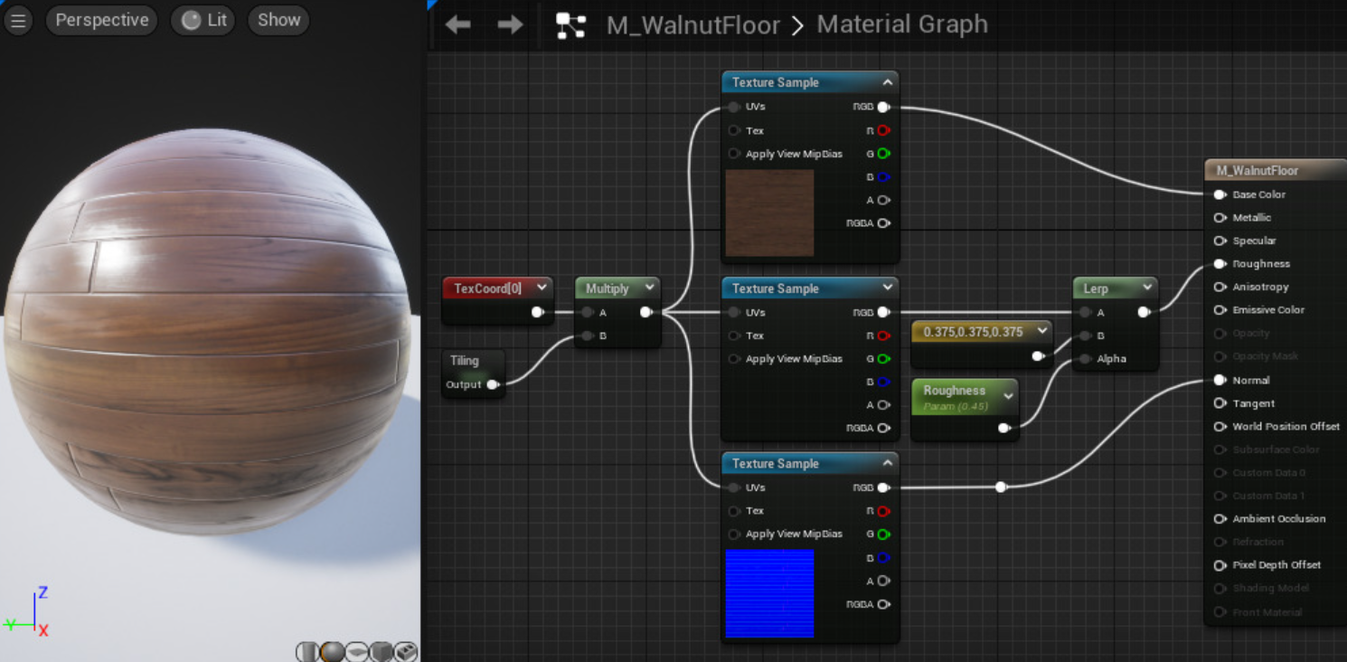Select the reroute node on the Normal wire
Screen dimensions: 1347x662
point(1001,487)
